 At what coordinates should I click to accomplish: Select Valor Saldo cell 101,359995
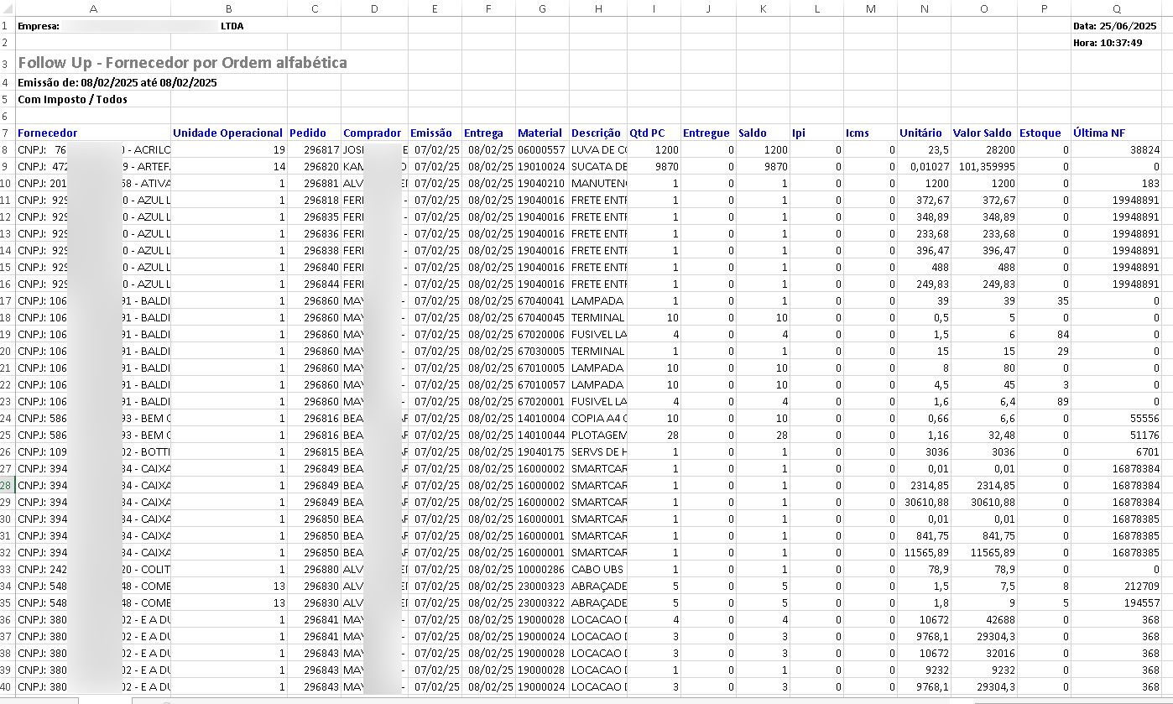pos(983,166)
